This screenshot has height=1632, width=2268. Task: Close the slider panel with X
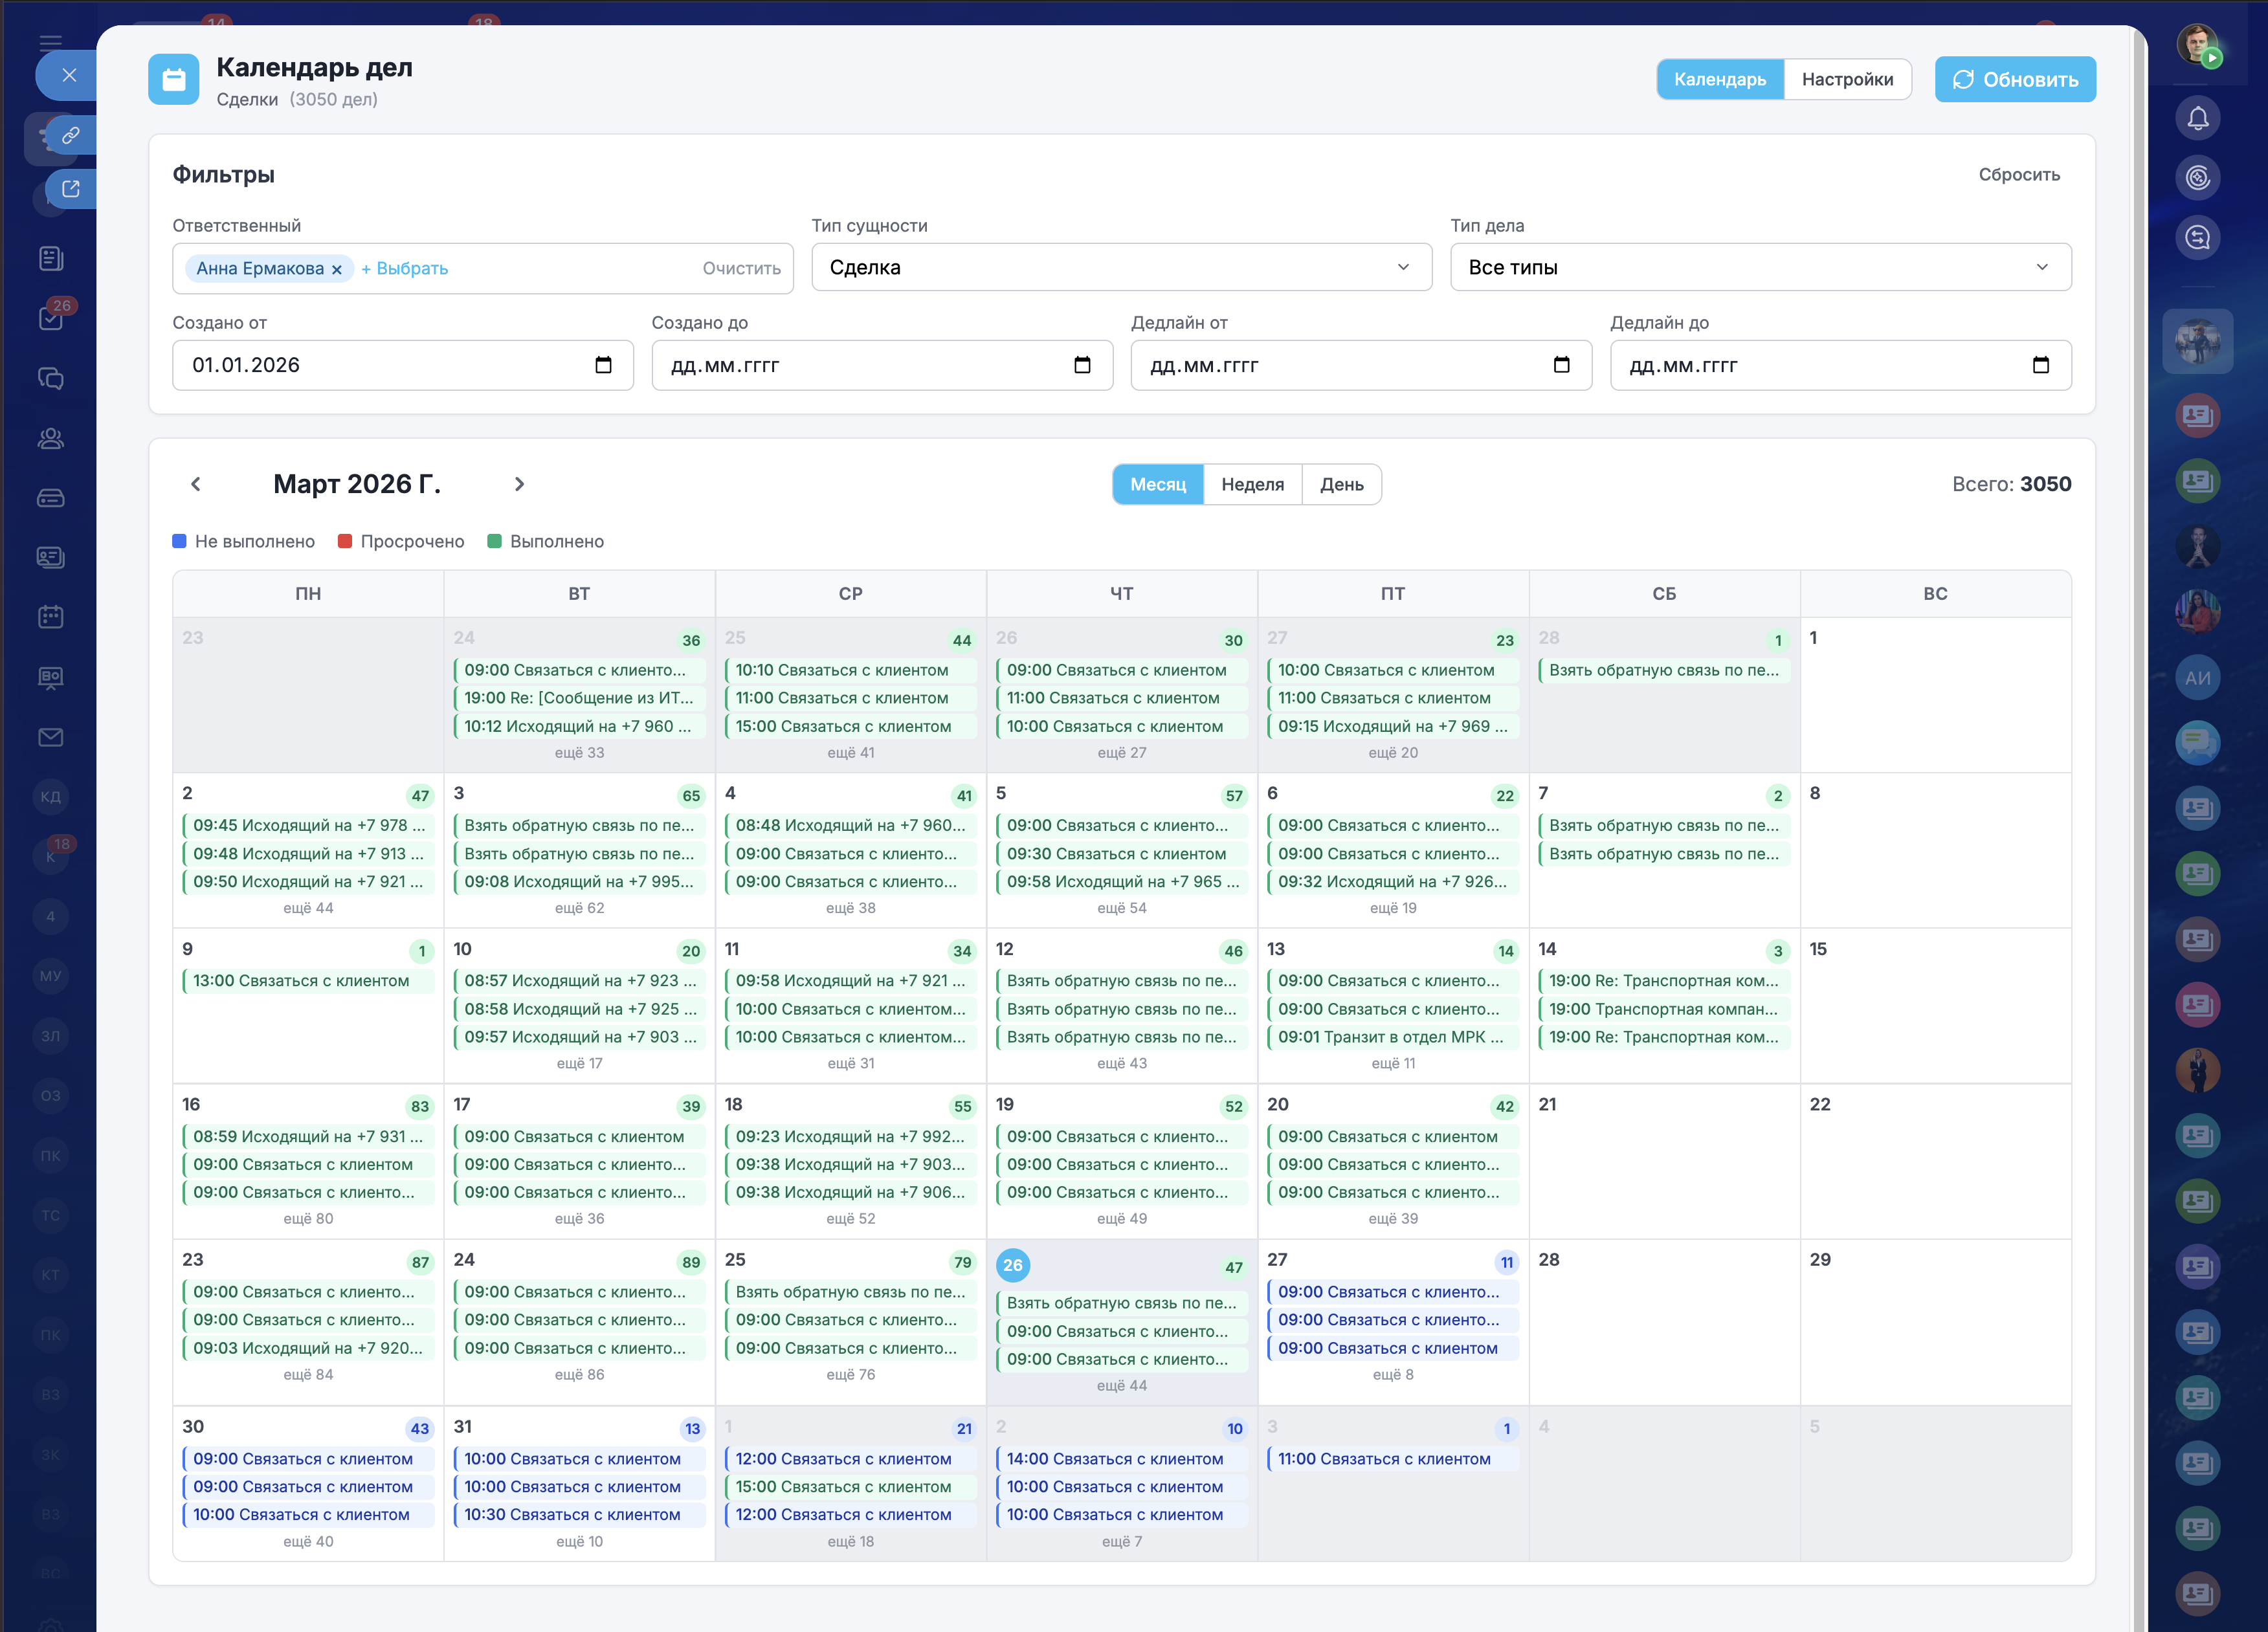click(68, 75)
